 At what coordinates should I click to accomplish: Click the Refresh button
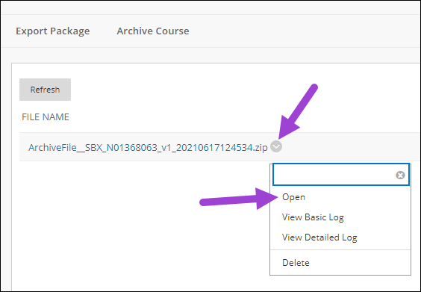(45, 90)
